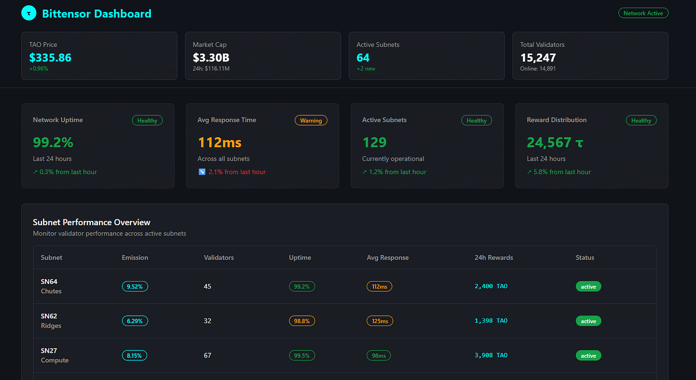Click the 3,908 TAO rewards value
This screenshot has width=696, height=380.
pos(491,355)
